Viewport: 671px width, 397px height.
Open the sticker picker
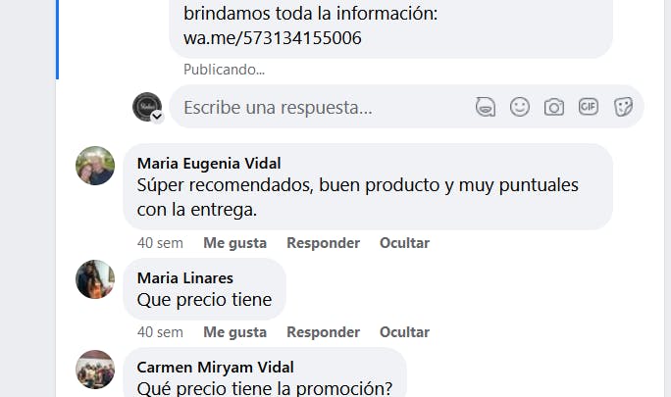[623, 107]
